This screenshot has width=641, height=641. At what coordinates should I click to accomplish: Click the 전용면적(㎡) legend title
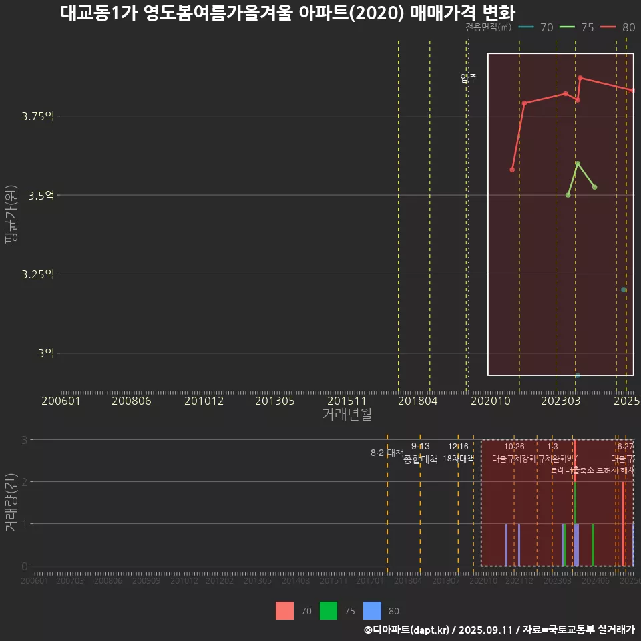pos(489,27)
